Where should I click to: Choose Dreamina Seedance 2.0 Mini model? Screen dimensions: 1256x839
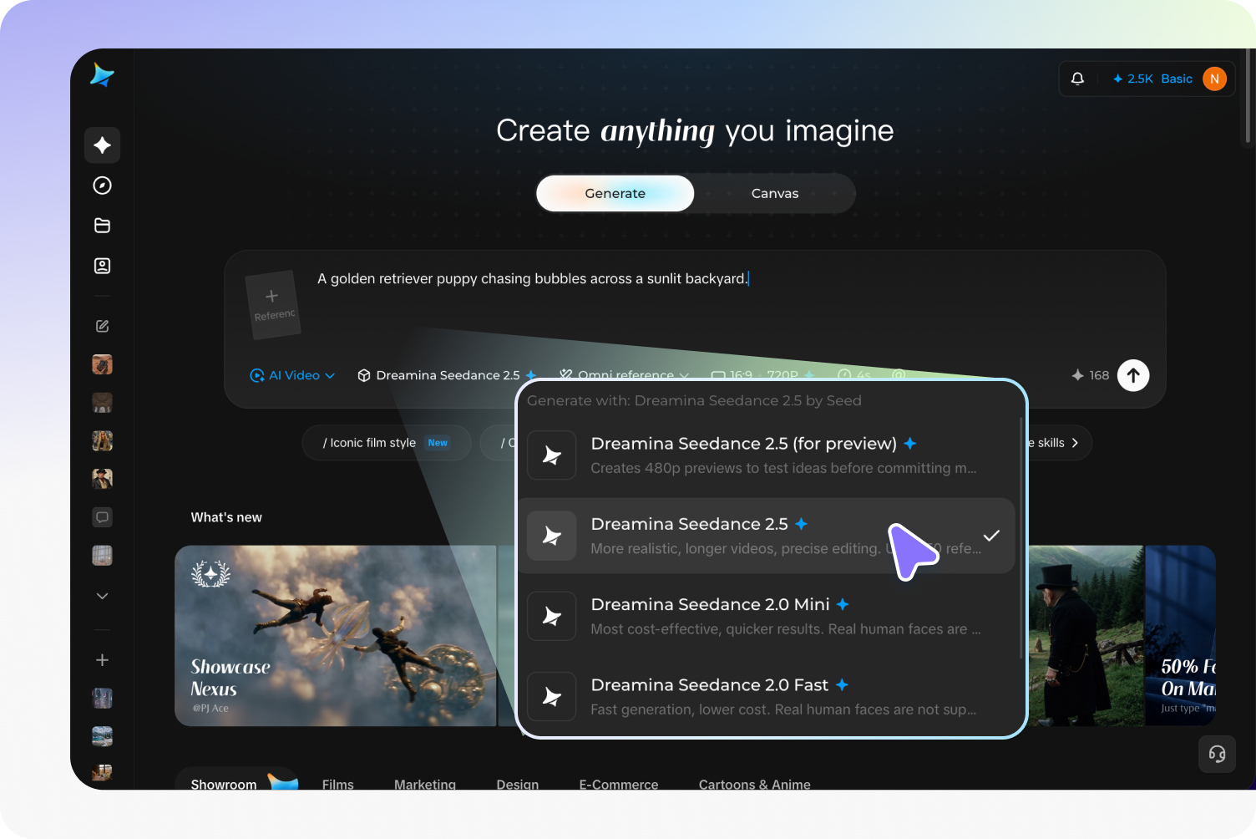767,616
